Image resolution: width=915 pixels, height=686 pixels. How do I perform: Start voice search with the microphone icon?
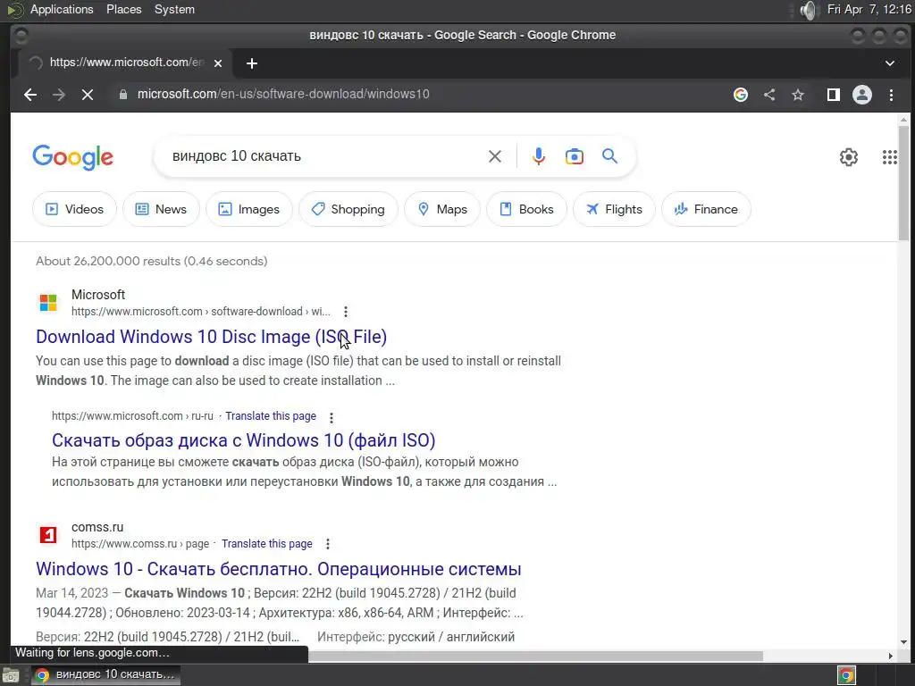[539, 156]
